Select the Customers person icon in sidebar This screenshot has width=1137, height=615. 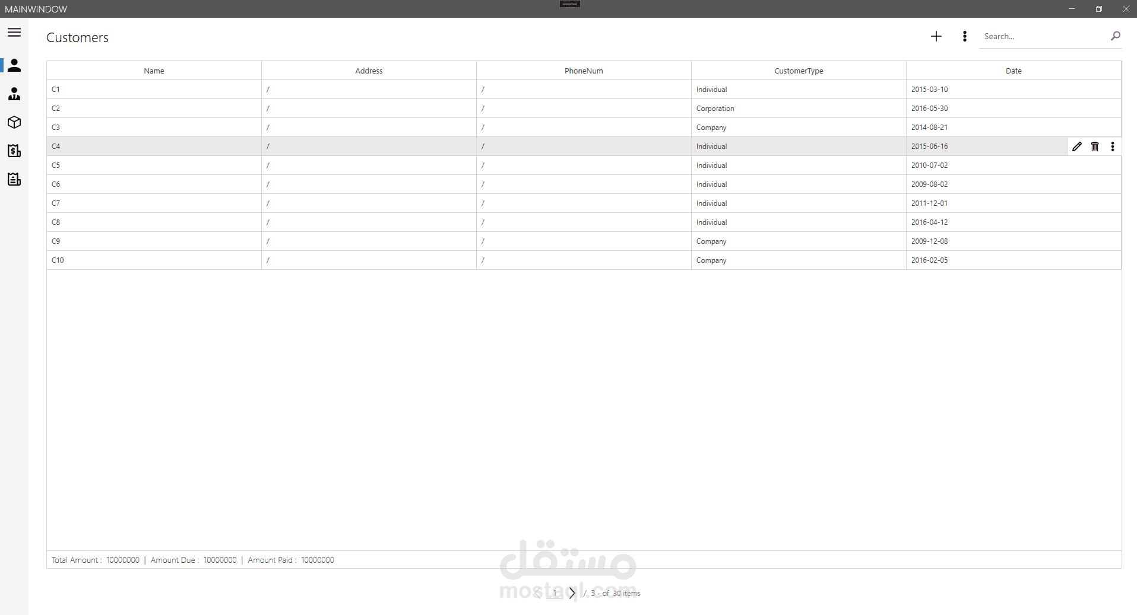pos(14,65)
